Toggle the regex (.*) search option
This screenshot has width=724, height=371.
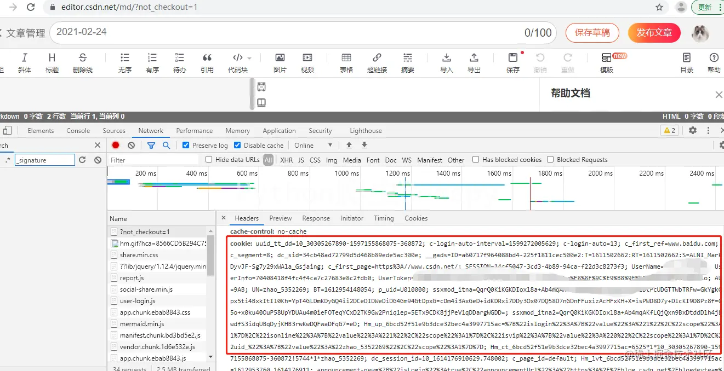coord(8,160)
